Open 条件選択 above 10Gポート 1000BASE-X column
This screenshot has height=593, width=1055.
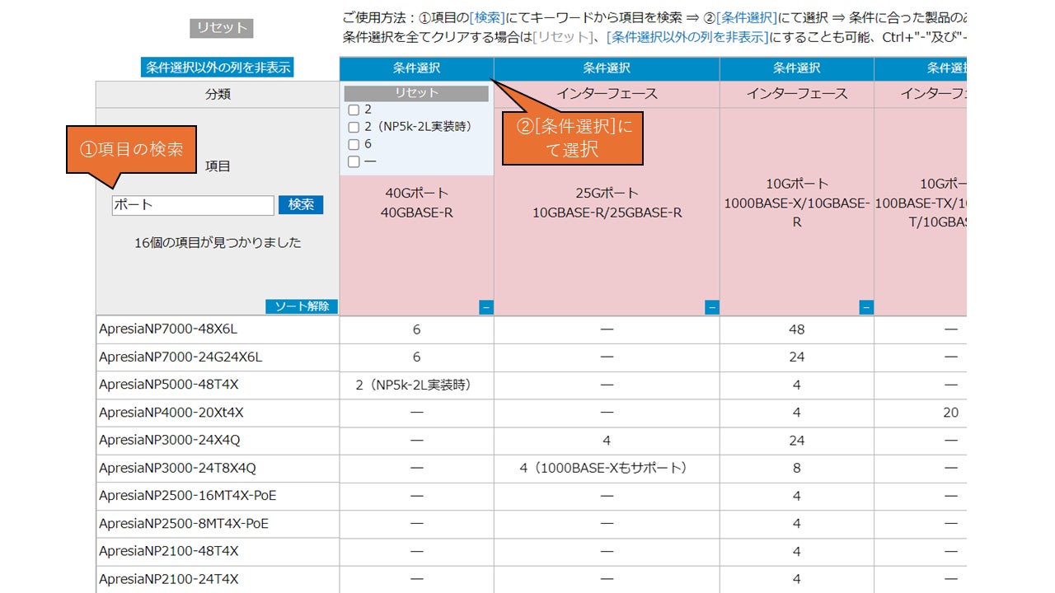[x=797, y=68]
